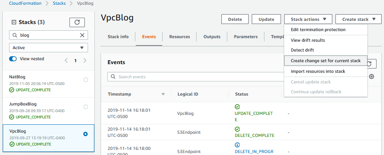Toggle the View nested switch
384x155 pixels.
point(13,59)
